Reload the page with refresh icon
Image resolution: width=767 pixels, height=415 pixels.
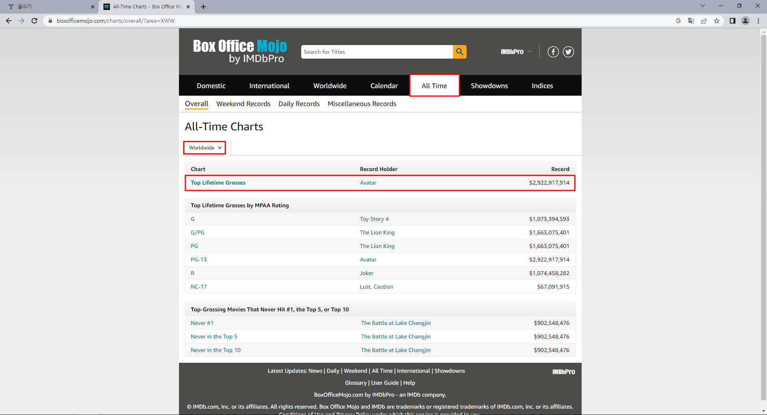[34, 21]
